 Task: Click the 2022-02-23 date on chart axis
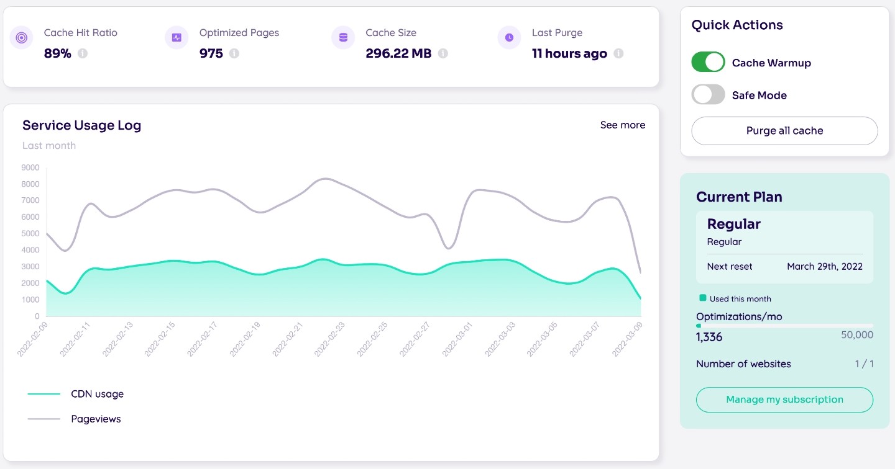pyautogui.click(x=330, y=339)
